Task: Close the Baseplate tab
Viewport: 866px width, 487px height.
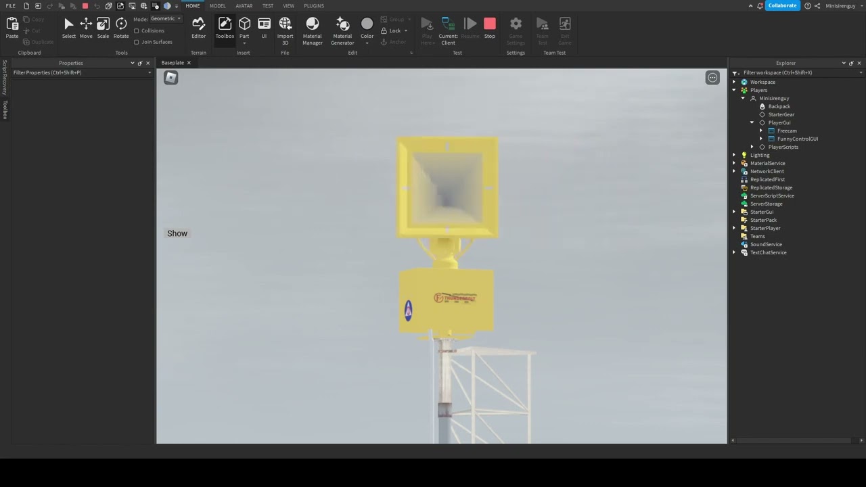Action: tap(189, 63)
